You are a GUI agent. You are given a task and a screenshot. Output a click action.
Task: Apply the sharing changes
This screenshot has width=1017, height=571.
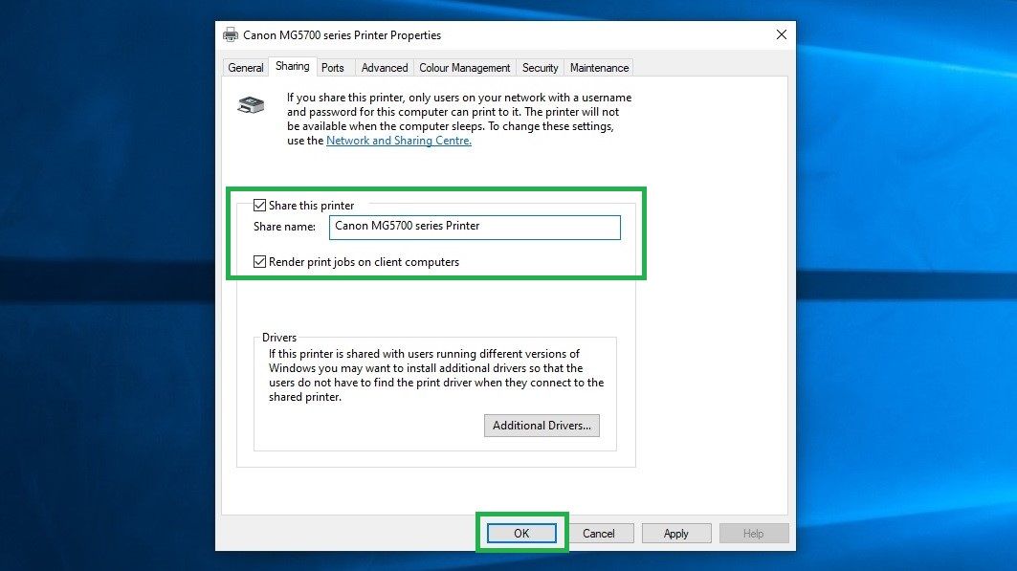click(x=676, y=533)
